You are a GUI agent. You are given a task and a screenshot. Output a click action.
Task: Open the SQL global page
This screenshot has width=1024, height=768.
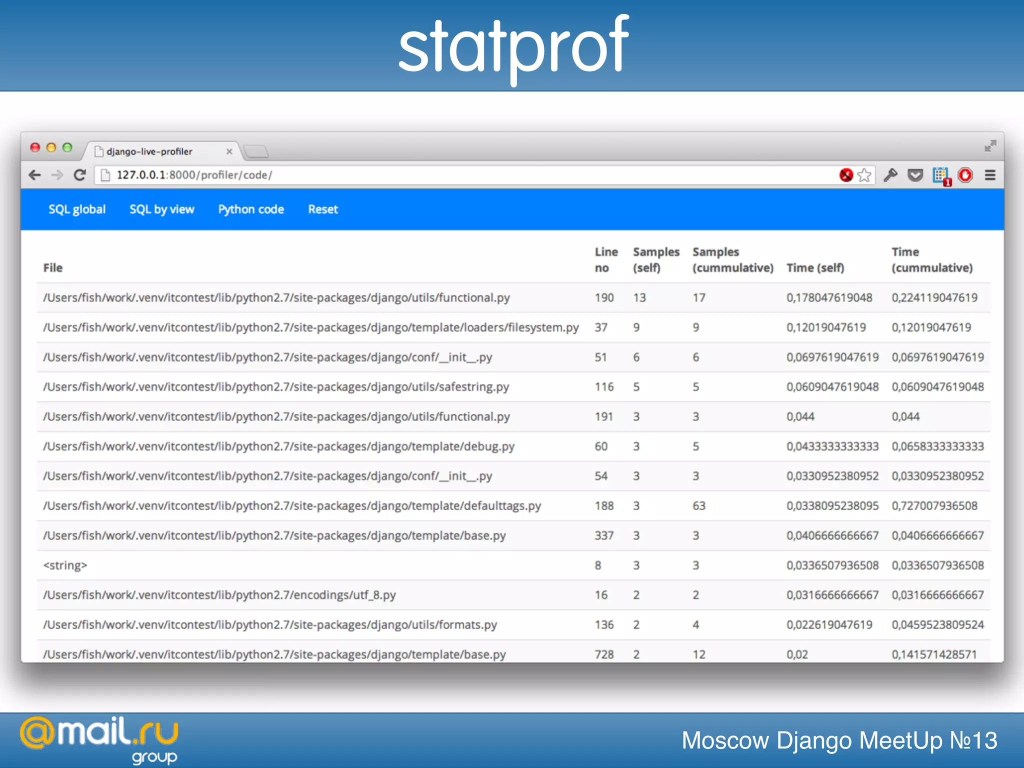pyautogui.click(x=77, y=209)
